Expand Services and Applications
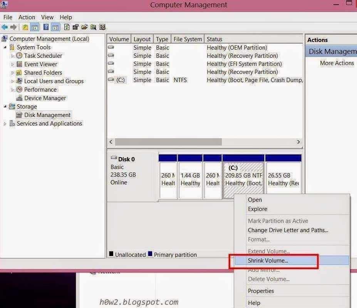357x308 pixels. (x=4, y=123)
